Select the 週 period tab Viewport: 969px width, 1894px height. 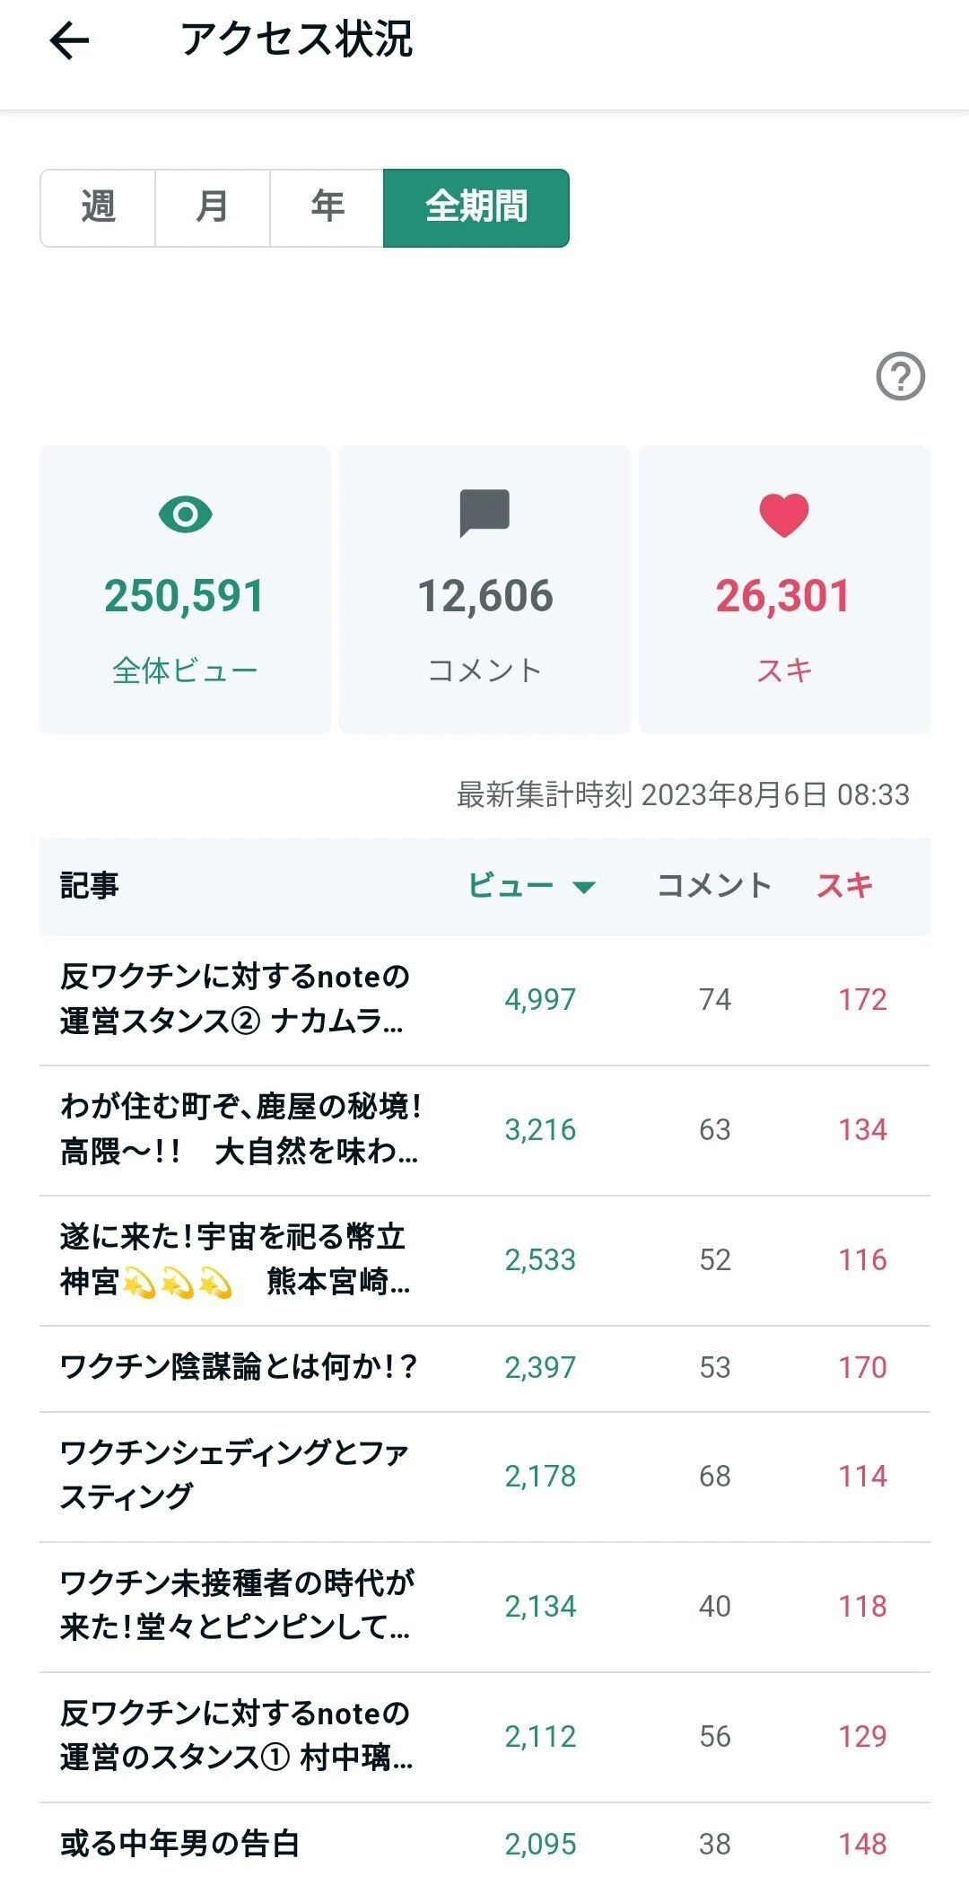(x=98, y=207)
